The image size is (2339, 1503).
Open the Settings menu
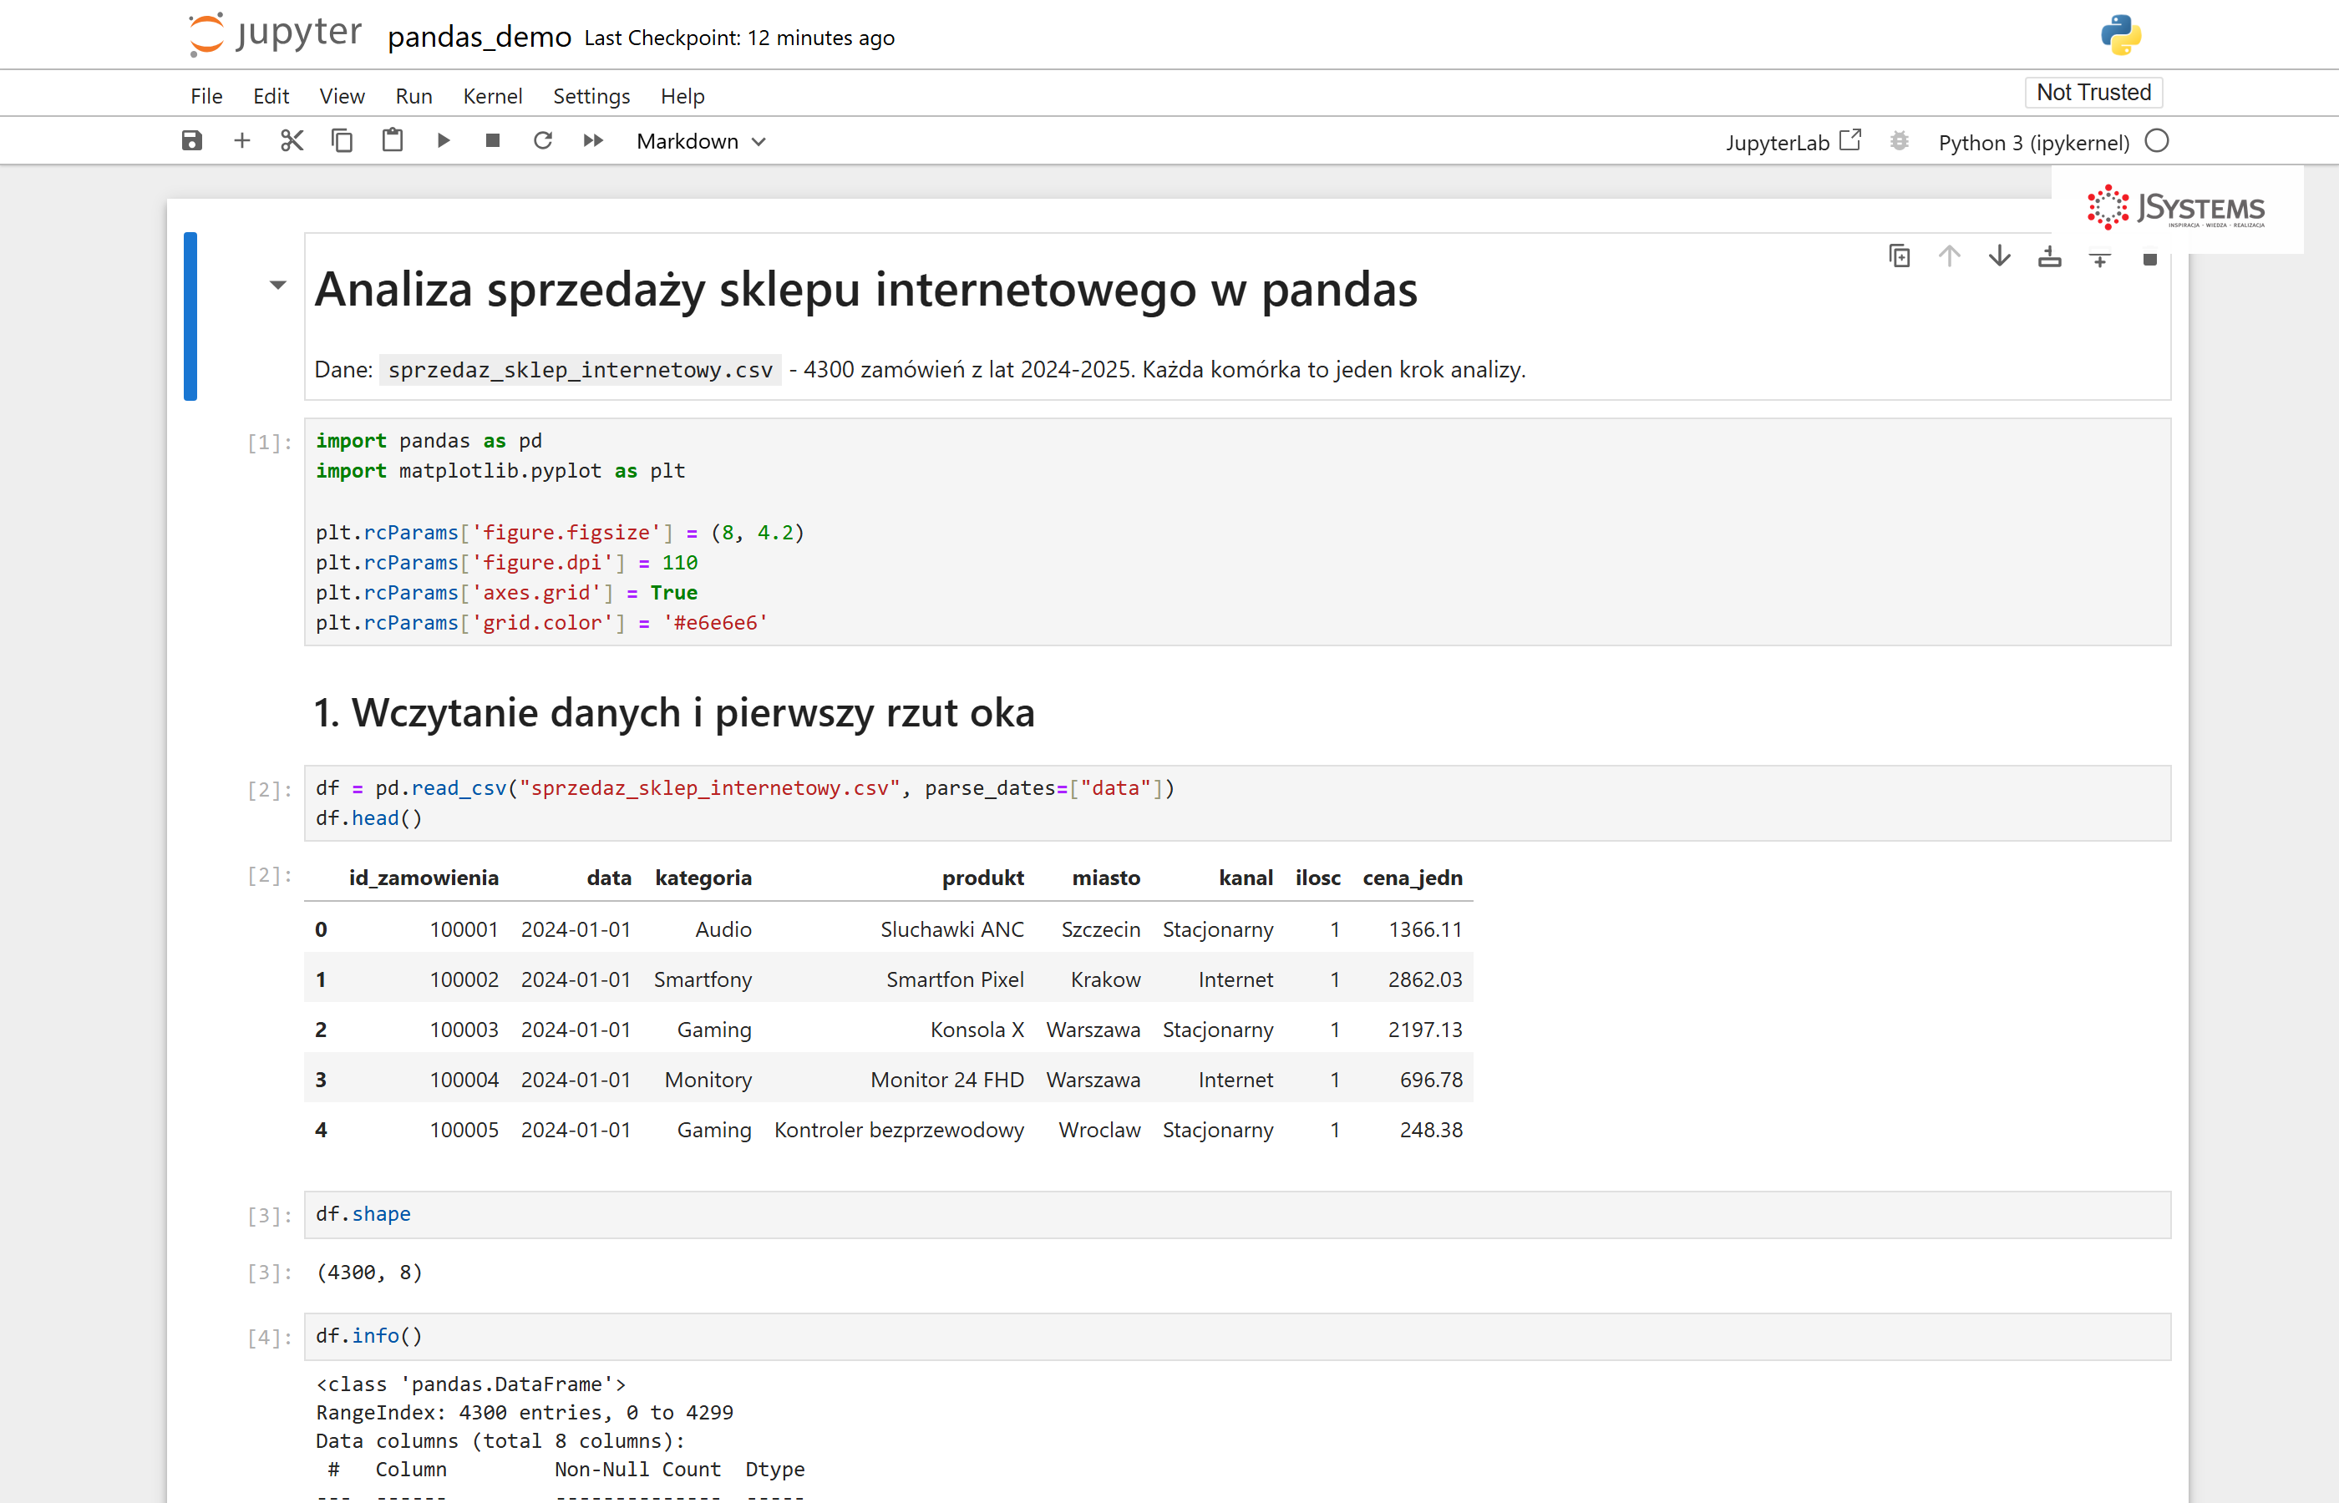pyautogui.click(x=591, y=96)
